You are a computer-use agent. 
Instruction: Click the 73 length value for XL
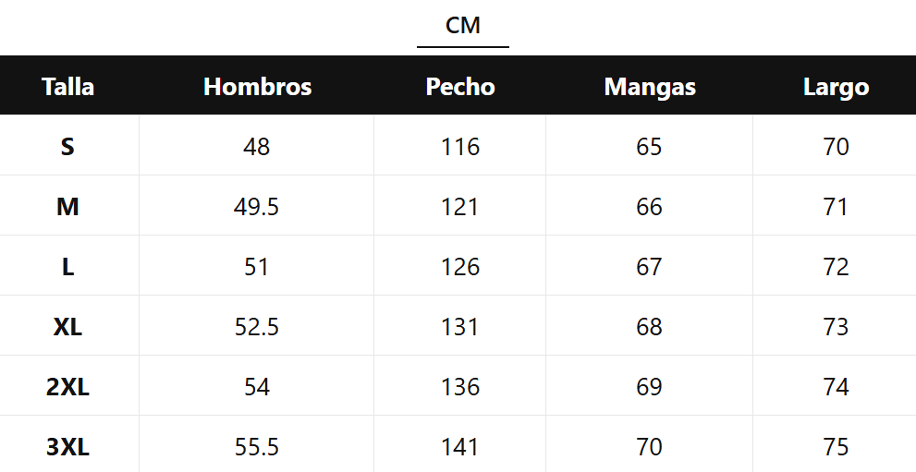coord(836,327)
